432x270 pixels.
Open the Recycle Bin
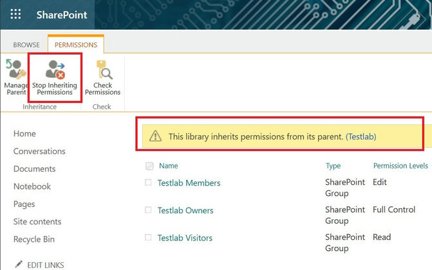pos(35,239)
